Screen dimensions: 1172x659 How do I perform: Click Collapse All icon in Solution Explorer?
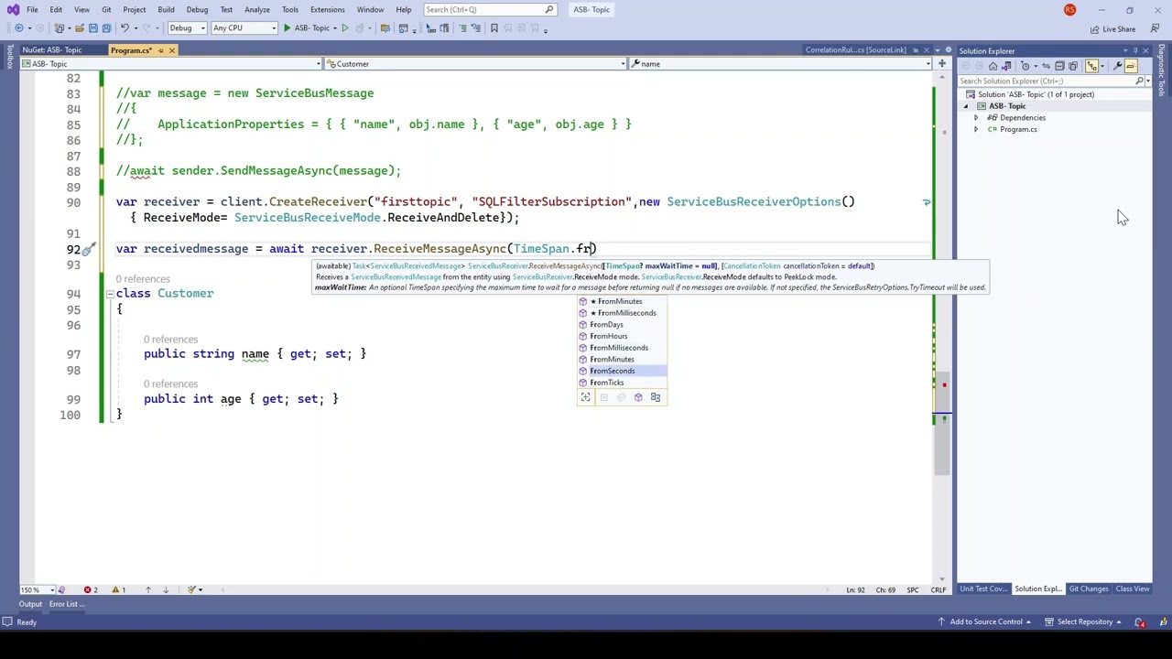point(1059,66)
